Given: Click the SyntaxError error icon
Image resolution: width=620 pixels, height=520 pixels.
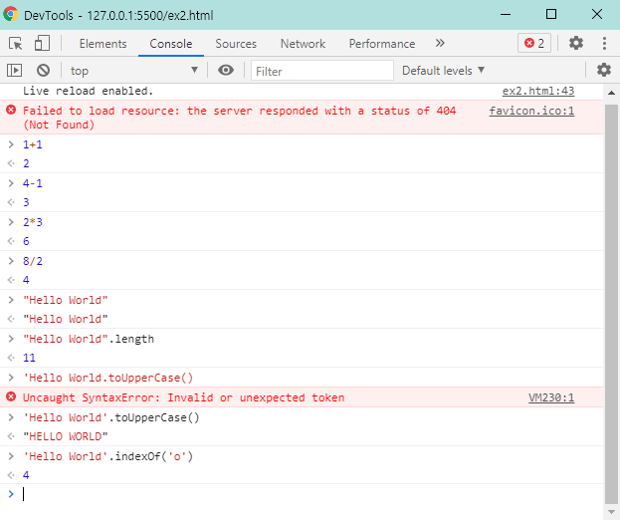Looking at the screenshot, I should point(11,396).
